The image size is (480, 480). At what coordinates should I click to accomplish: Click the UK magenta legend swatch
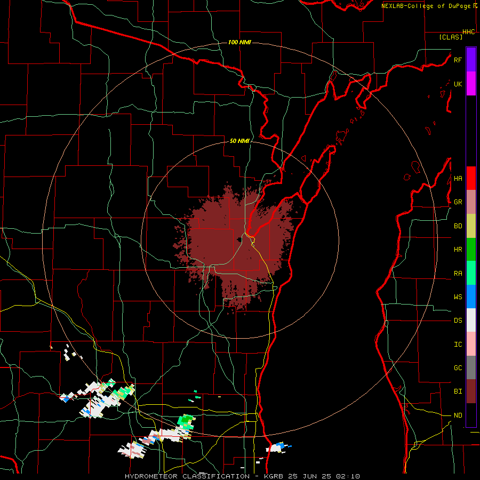coord(471,84)
